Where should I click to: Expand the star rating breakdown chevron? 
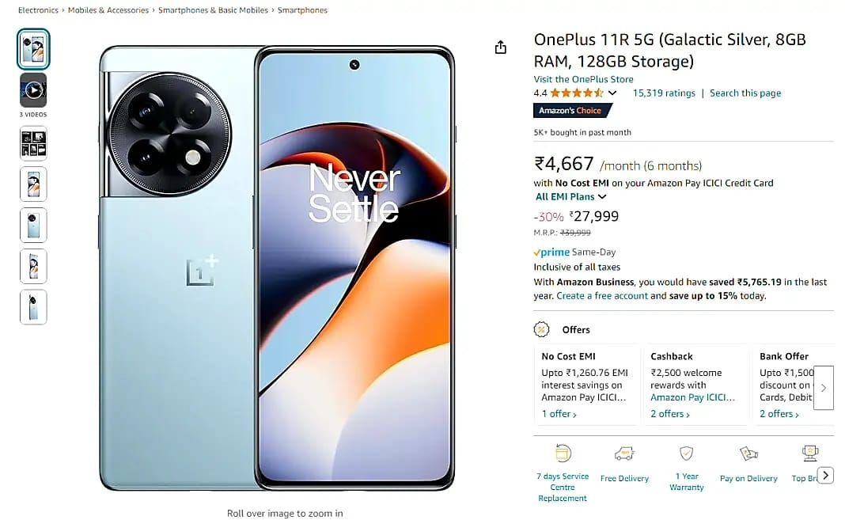tap(612, 93)
